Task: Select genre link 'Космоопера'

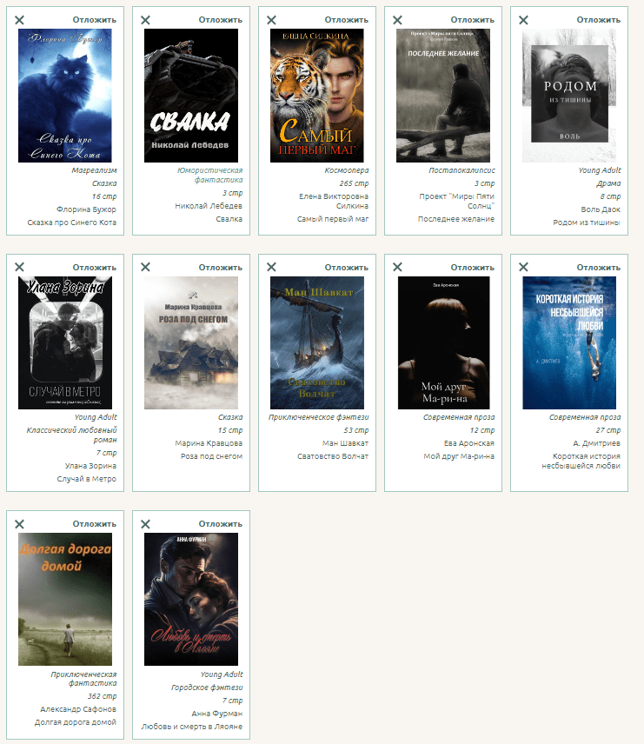Action: 346,171
